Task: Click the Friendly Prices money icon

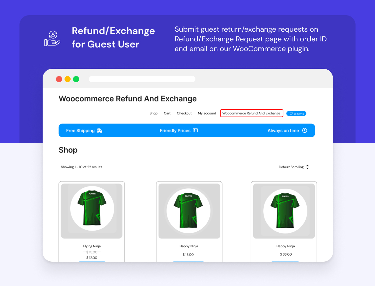Action: pos(195,131)
